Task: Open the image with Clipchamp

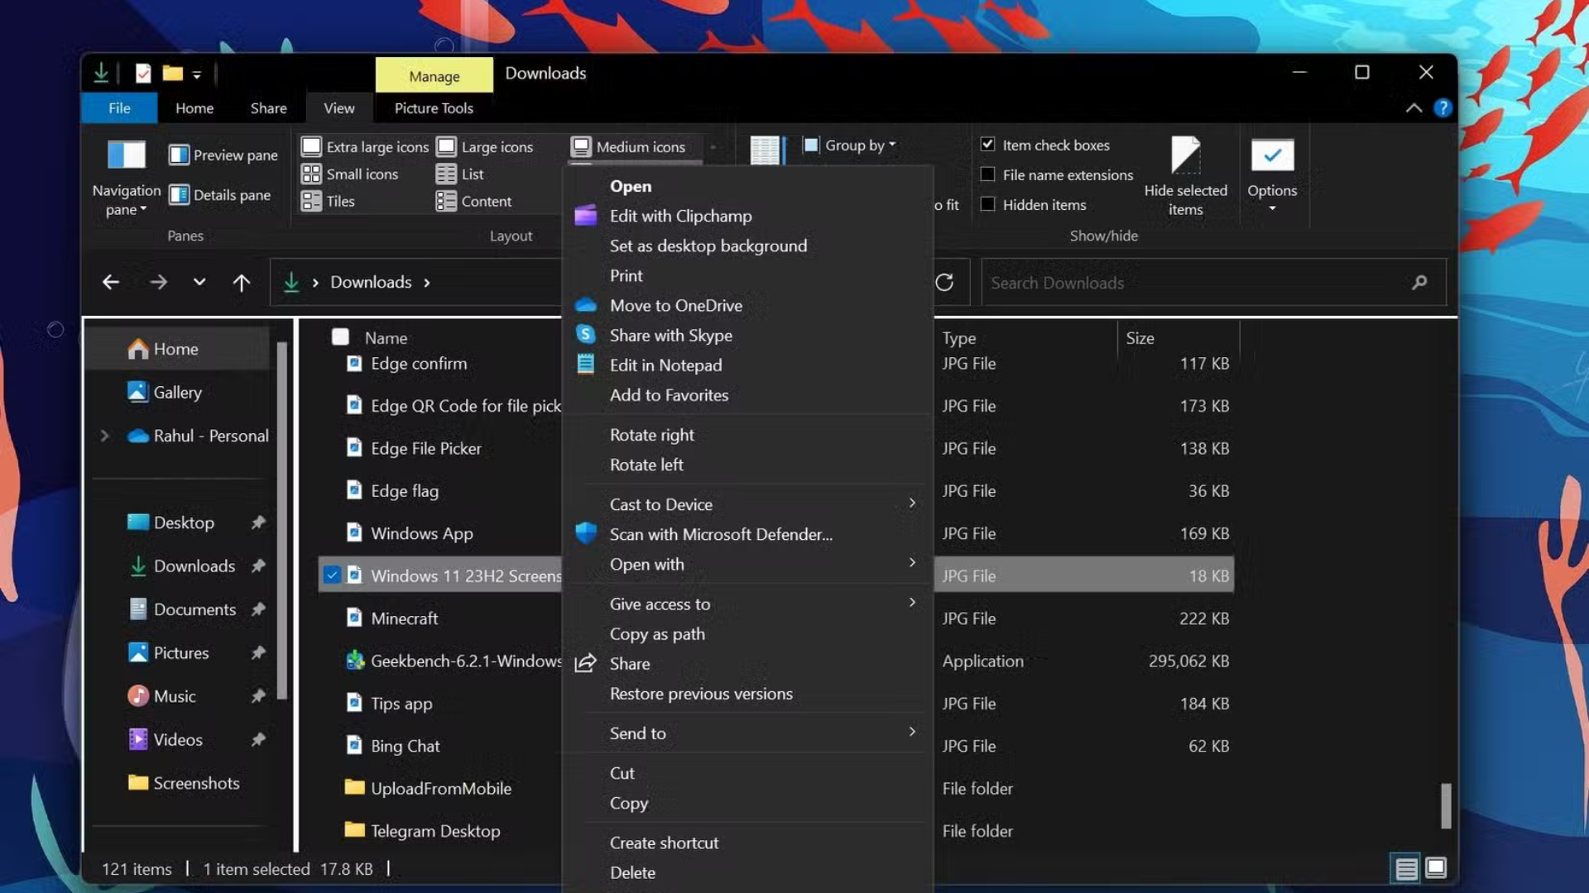Action: coord(680,216)
